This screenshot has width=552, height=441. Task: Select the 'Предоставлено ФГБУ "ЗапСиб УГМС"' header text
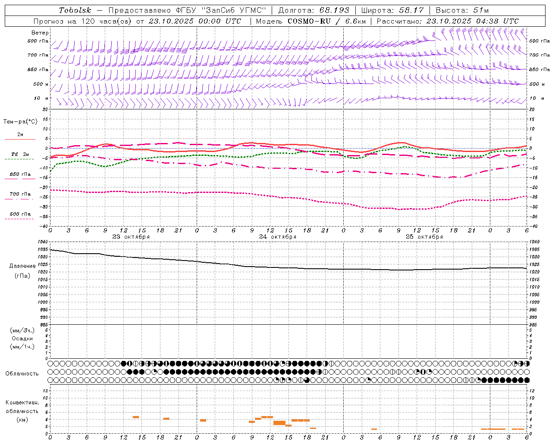(187, 10)
